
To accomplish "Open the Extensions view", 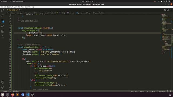I will coord(2,31).
